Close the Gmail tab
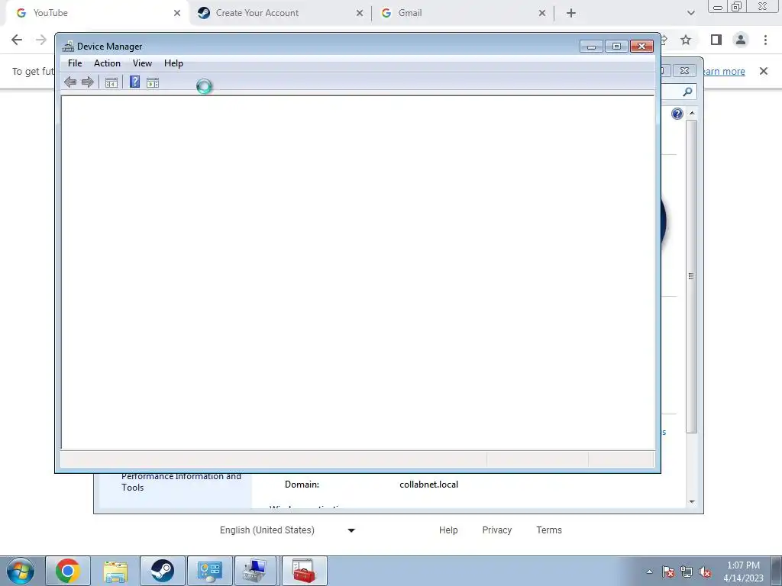Image resolution: width=782 pixels, height=586 pixels. [x=542, y=13]
